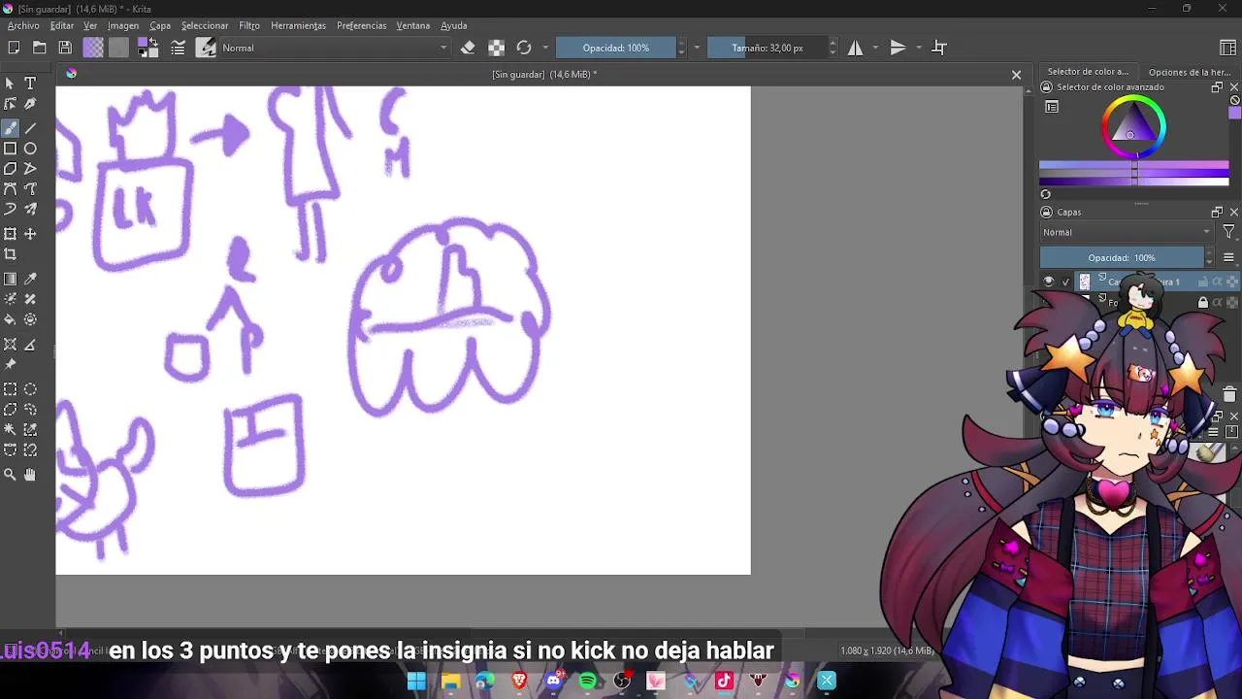Select the Select Shapes arrow tool
Image resolution: width=1242 pixels, height=699 pixels.
[10, 83]
